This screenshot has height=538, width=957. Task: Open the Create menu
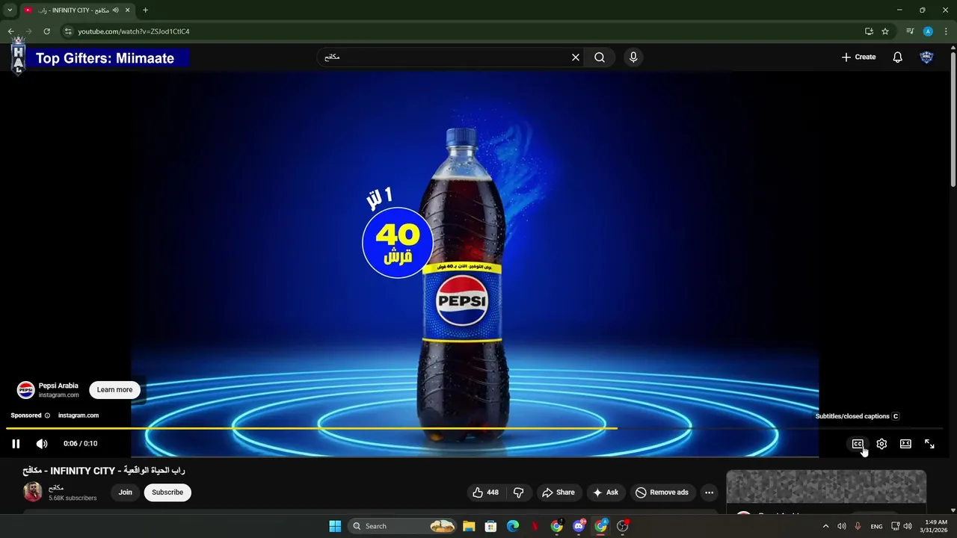pyautogui.click(x=858, y=57)
